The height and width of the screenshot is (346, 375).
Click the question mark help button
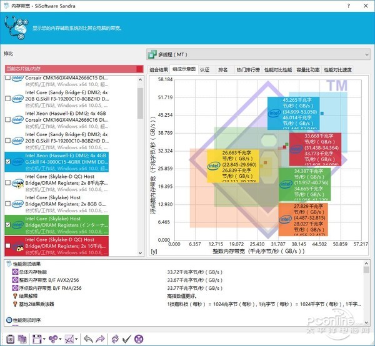coord(349,6)
